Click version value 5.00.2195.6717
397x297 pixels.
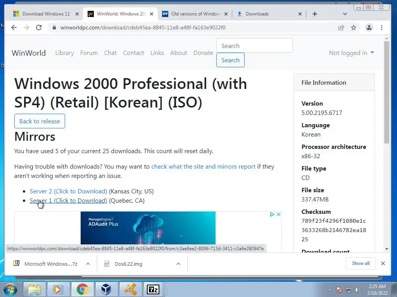322,113
